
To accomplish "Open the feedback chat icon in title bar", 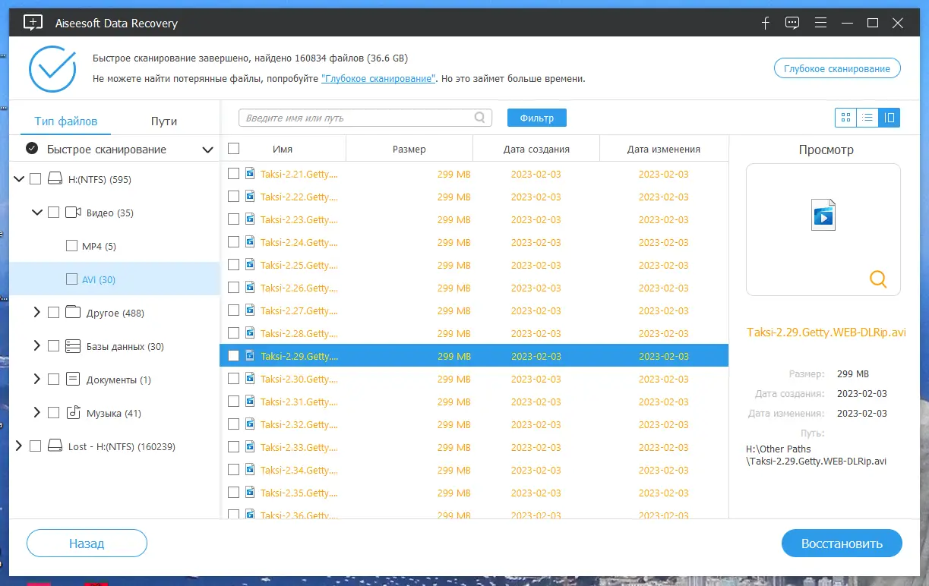I will [792, 23].
